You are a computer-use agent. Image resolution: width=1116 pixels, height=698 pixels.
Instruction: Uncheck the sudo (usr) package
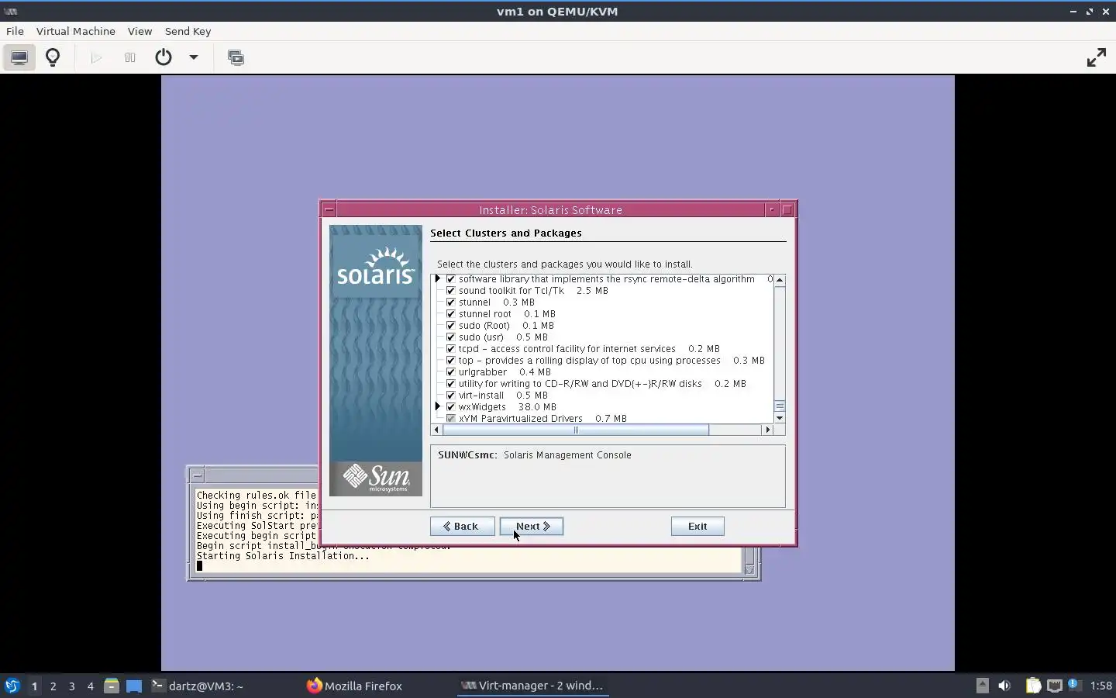pyautogui.click(x=451, y=337)
